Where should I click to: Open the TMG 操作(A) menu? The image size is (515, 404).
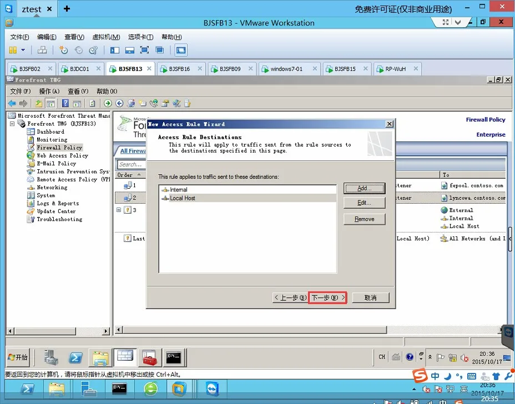[x=49, y=91]
